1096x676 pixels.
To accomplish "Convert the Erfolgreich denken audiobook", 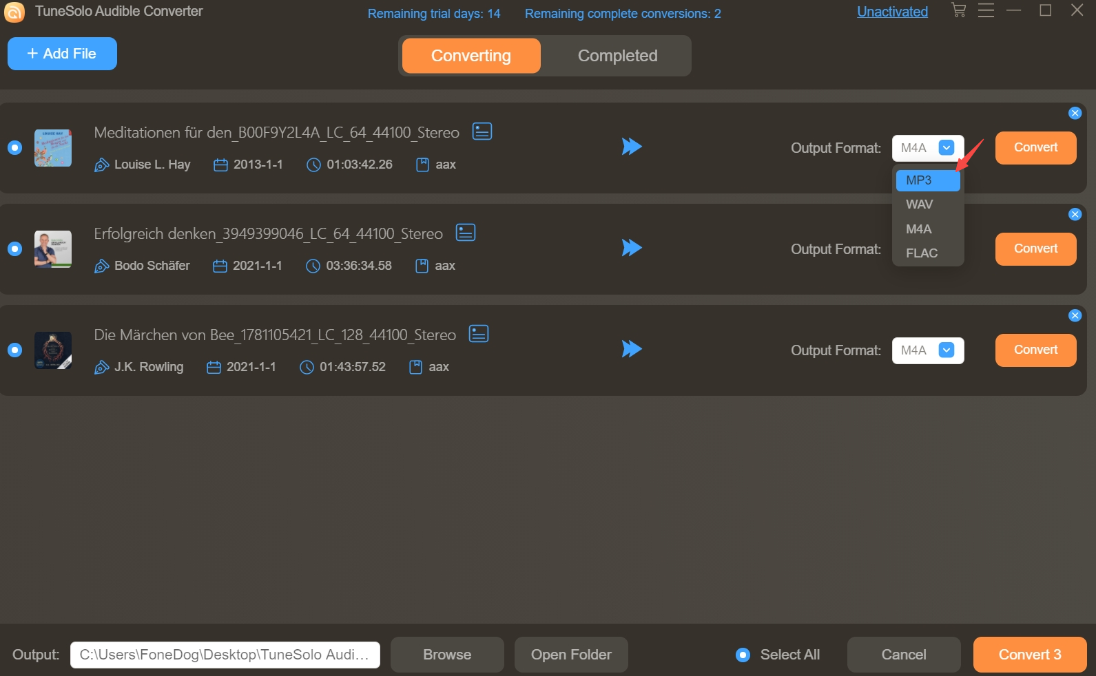I will click(x=1035, y=249).
